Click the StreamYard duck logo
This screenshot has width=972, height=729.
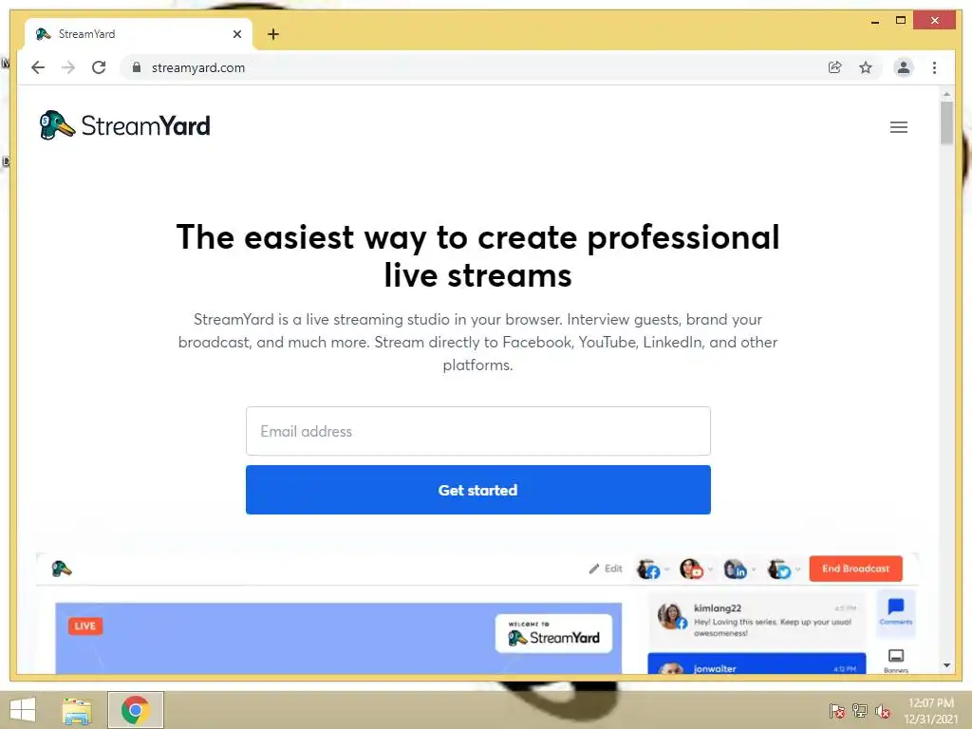[124, 125]
